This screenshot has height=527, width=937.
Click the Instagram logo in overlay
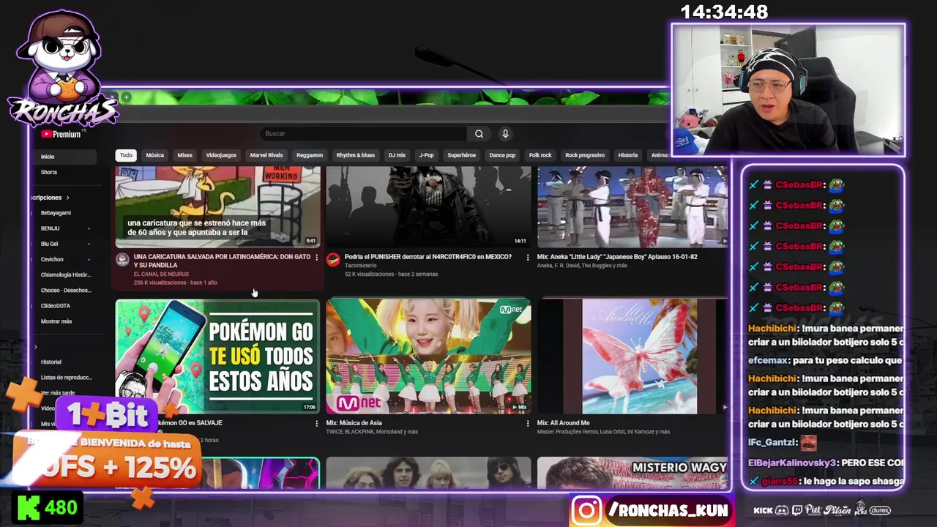pos(586,511)
